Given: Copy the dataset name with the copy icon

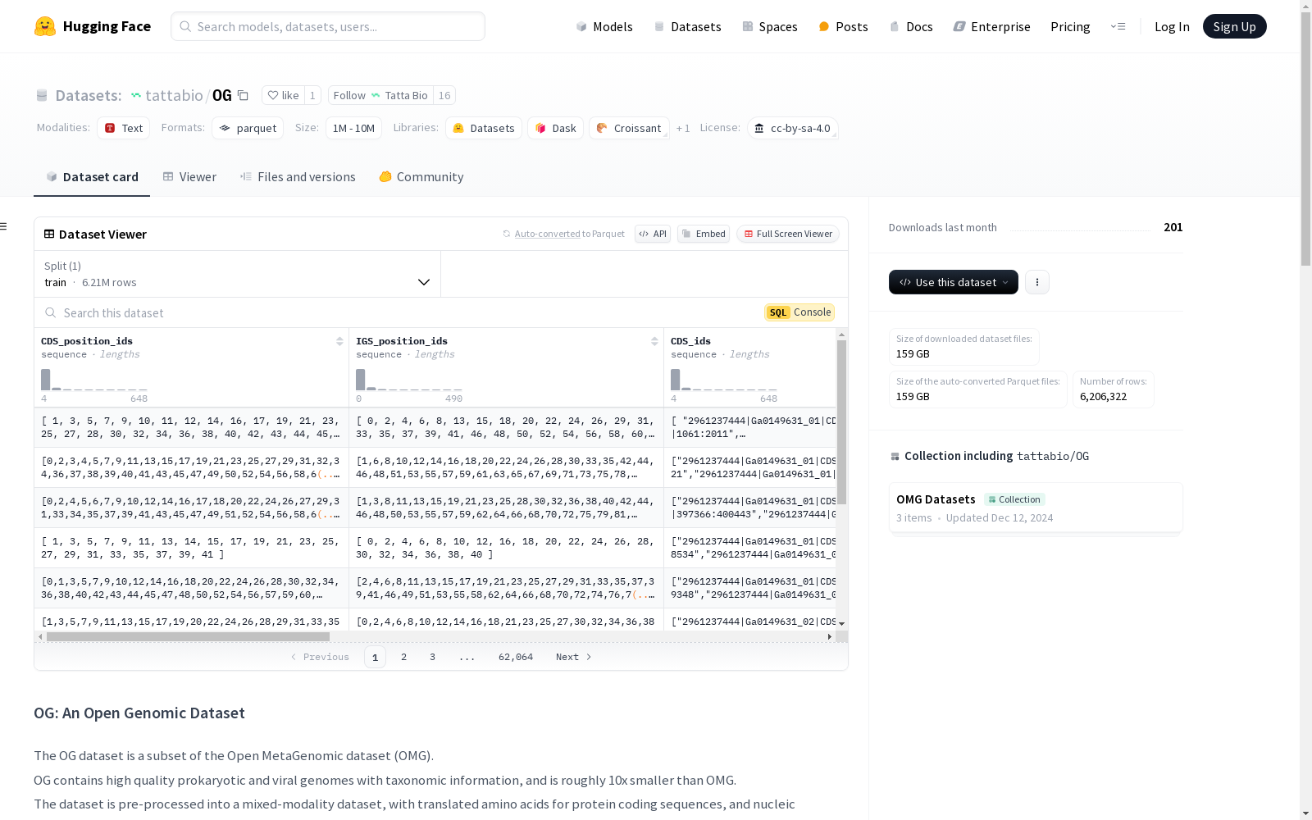Looking at the screenshot, I should click(243, 95).
